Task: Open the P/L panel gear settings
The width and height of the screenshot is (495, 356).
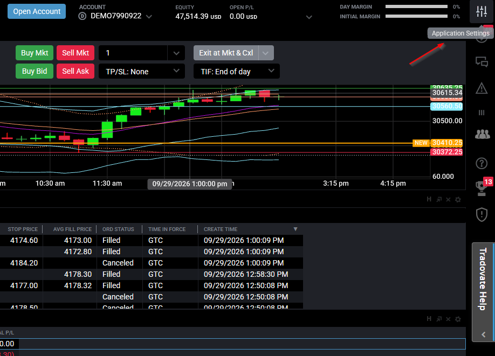Action: click(x=458, y=319)
